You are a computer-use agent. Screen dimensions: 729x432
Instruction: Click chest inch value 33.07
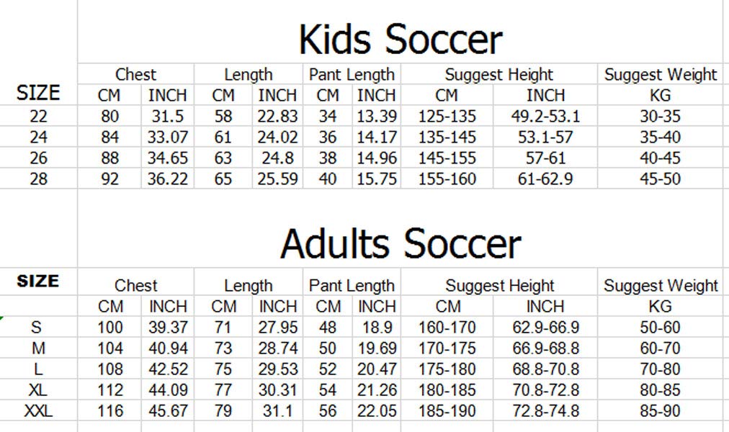pyautogui.click(x=168, y=138)
